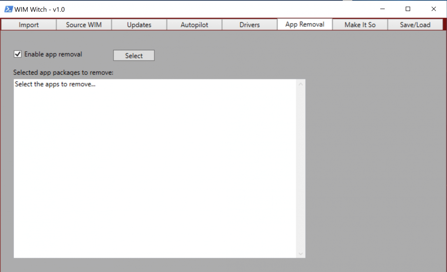Image resolution: width=447 pixels, height=272 pixels.
Task: Switch to the Make It So tab
Action: (x=360, y=24)
